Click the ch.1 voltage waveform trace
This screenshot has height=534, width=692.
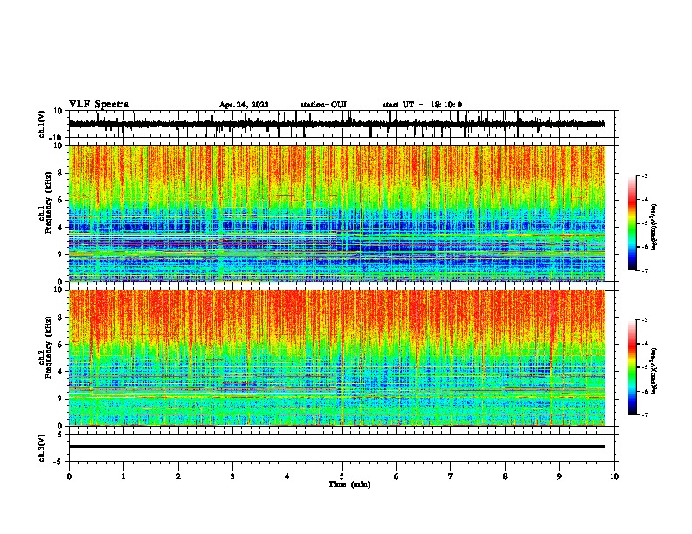[337, 124]
